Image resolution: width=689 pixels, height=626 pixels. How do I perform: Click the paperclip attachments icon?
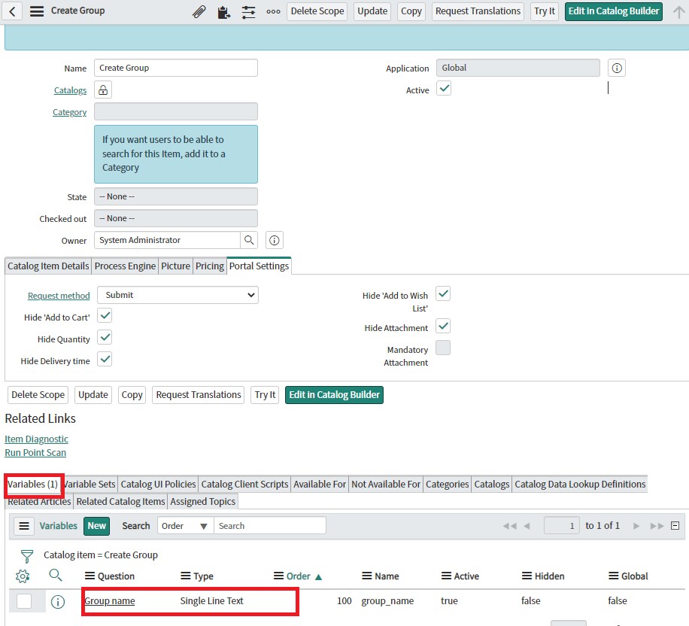pyautogui.click(x=199, y=12)
